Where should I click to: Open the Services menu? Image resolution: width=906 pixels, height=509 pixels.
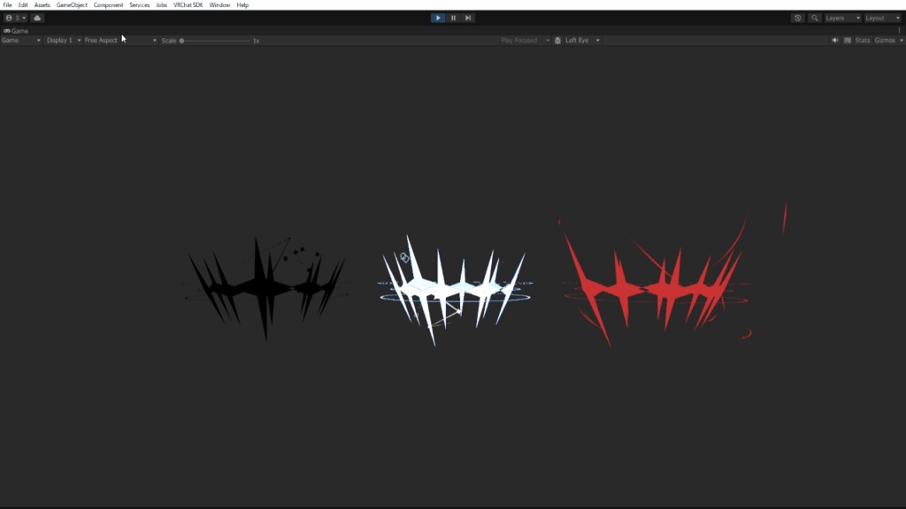(x=139, y=4)
